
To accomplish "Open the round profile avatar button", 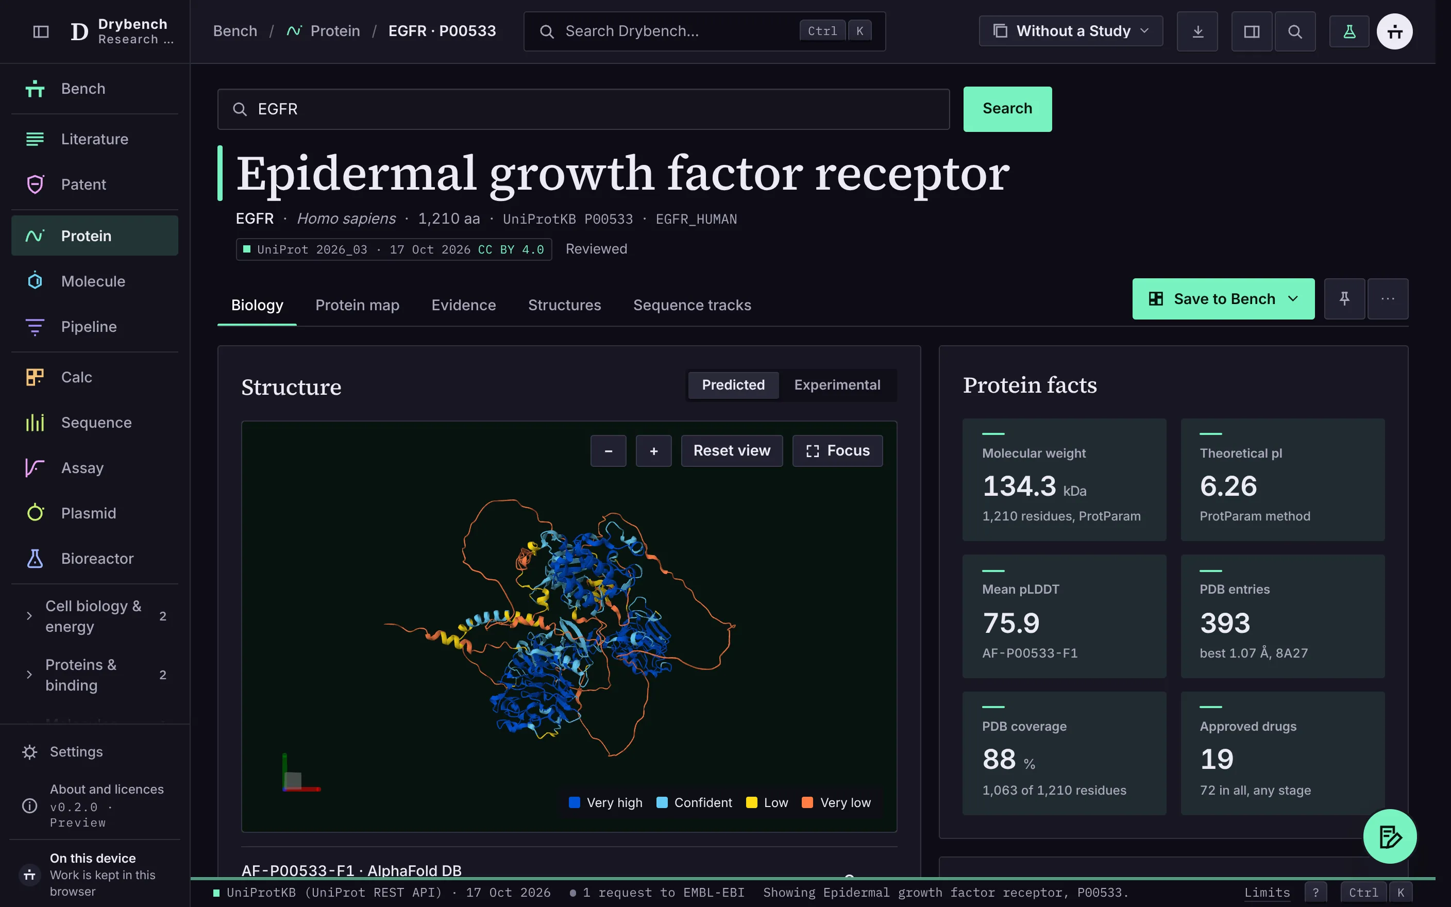I will (x=1395, y=31).
